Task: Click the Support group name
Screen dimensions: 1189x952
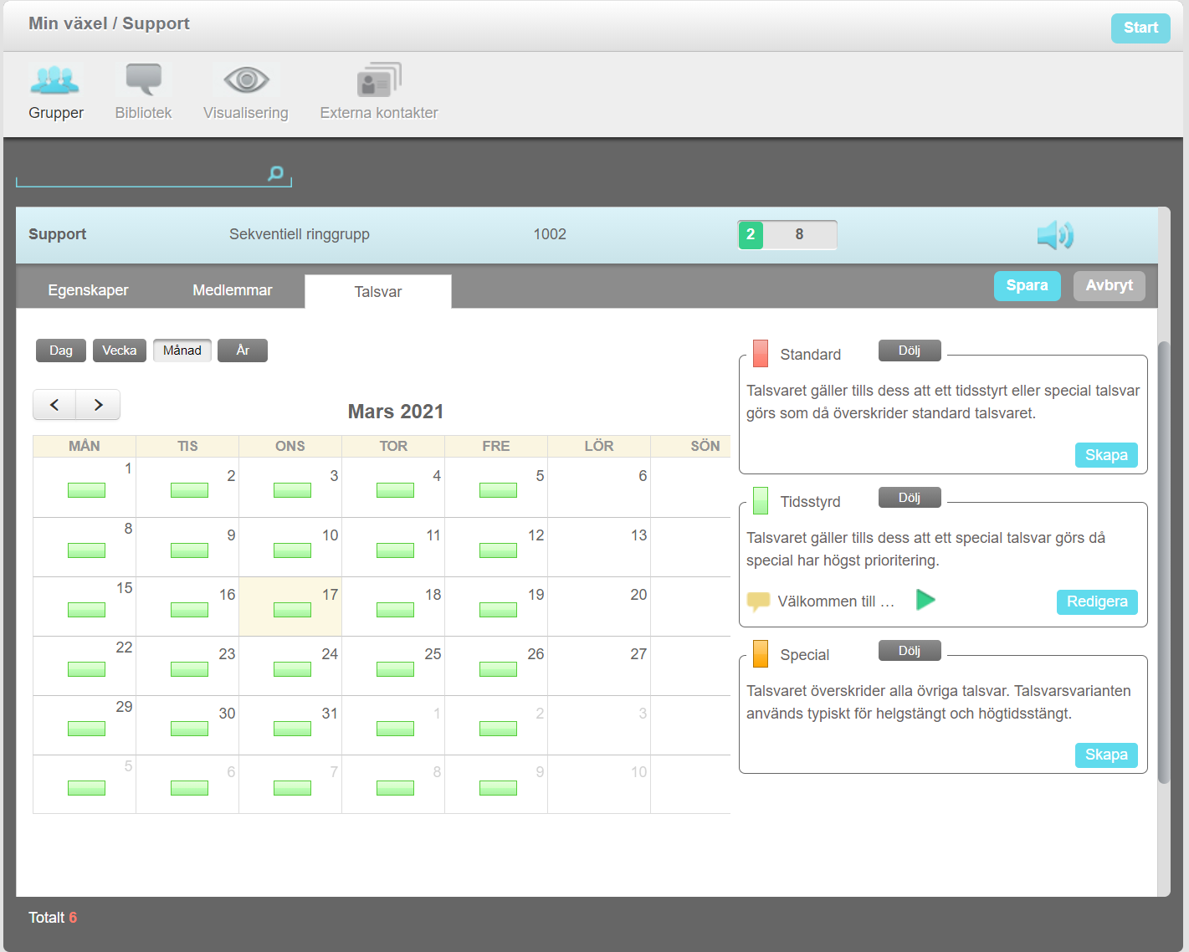Action: click(58, 234)
